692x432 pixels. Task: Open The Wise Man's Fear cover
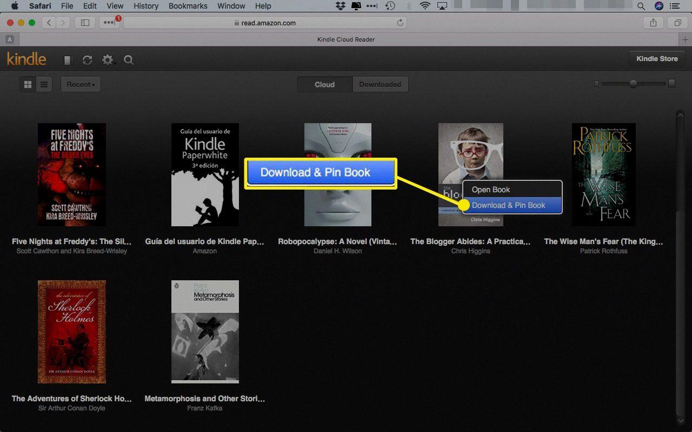[604, 174]
